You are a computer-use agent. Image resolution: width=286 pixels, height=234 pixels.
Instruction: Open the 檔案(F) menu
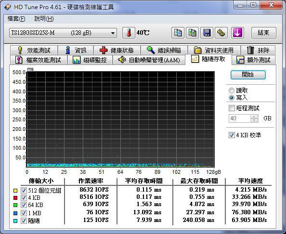click(16, 19)
